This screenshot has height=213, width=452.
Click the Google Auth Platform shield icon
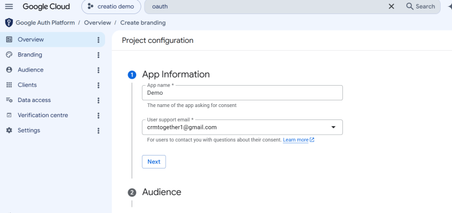click(9, 23)
